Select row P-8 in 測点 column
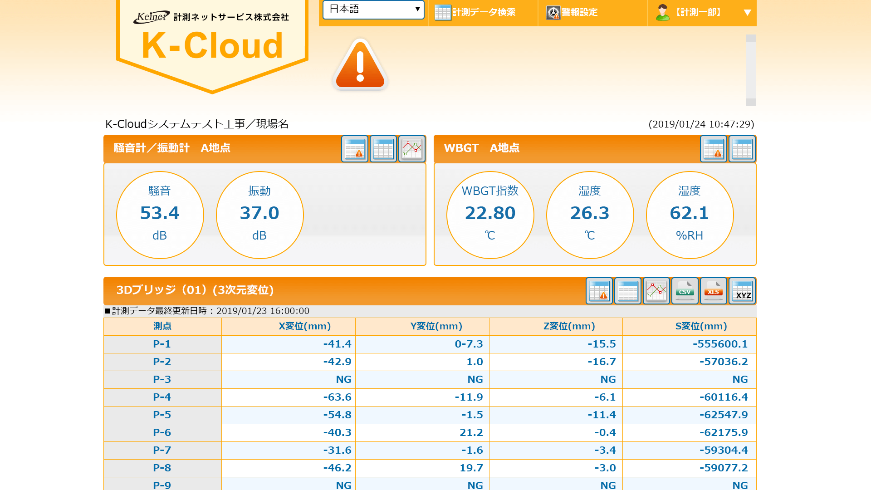Screen dimensions: 871x490 point(162,468)
